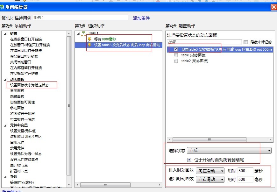This screenshot has width=277, height=192.
Task: Click the lightning icon beside 等待1000毫秒
Action: [90, 39]
